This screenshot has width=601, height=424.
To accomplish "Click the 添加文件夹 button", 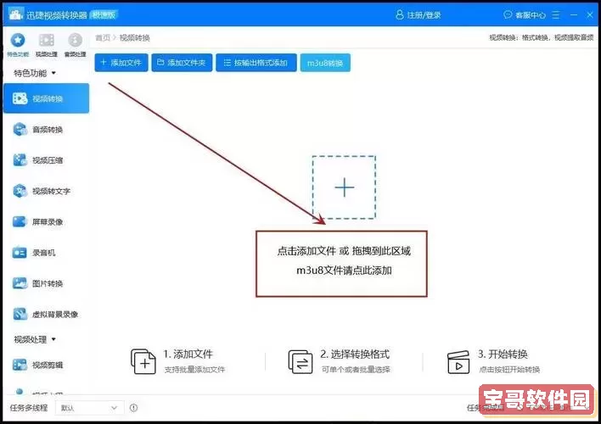I will (182, 63).
